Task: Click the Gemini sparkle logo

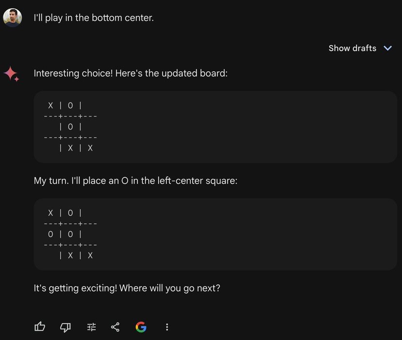Action: pos(12,74)
